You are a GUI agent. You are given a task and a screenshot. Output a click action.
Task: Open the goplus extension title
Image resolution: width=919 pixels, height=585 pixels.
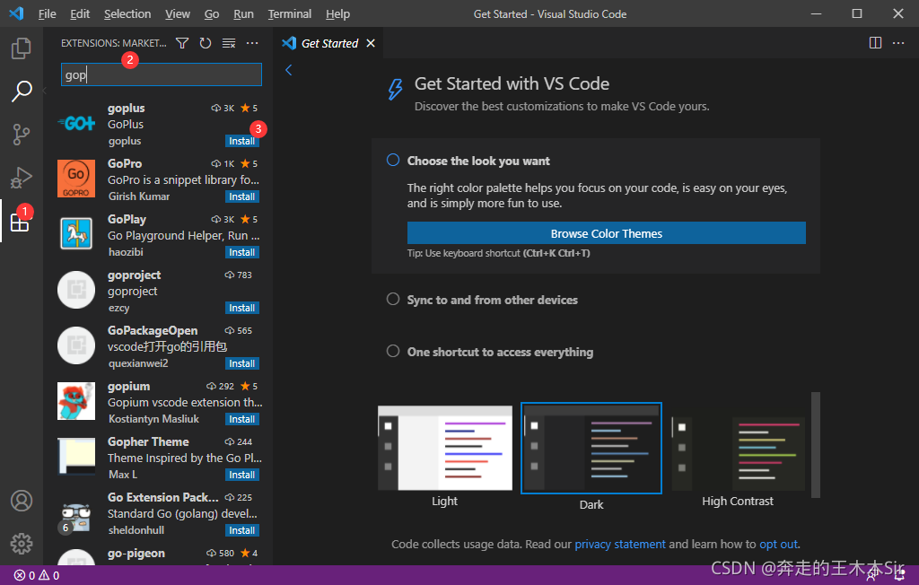tap(126, 108)
